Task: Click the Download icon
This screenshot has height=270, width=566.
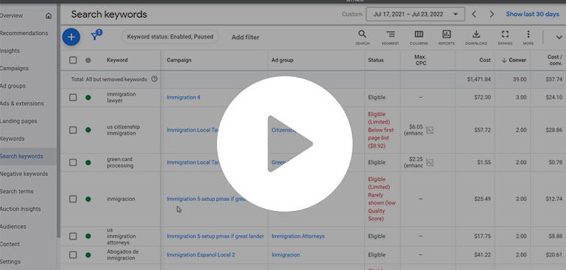Action: tap(476, 38)
